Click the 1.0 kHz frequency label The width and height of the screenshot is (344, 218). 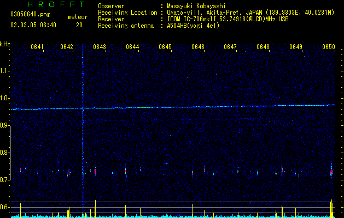(5, 98)
